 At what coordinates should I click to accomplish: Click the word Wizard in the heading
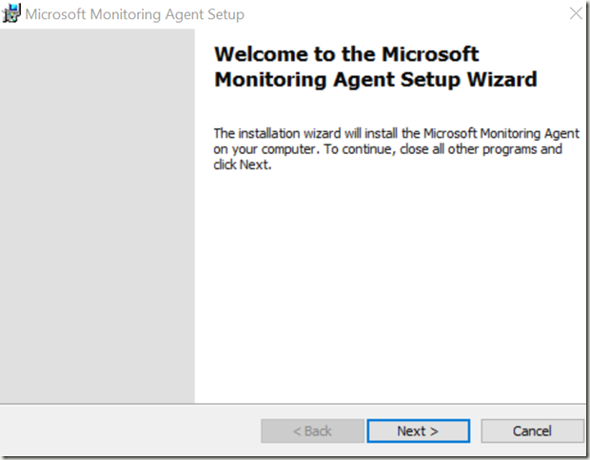click(501, 79)
